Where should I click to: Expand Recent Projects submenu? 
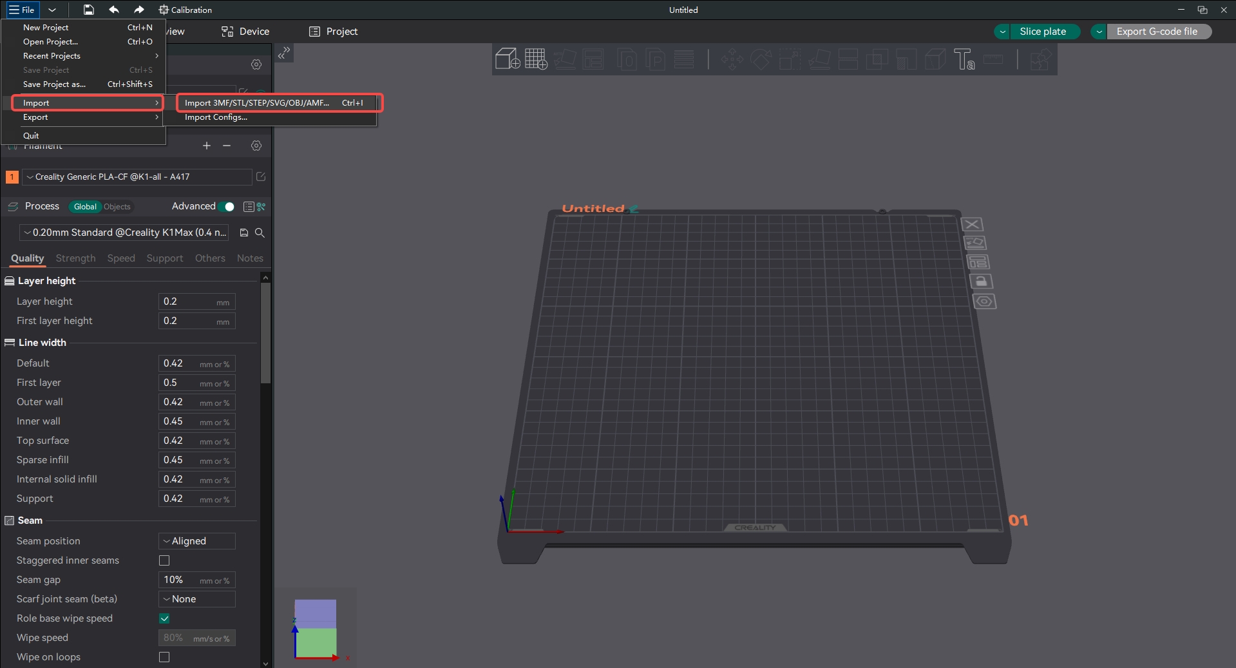[84, 56]
